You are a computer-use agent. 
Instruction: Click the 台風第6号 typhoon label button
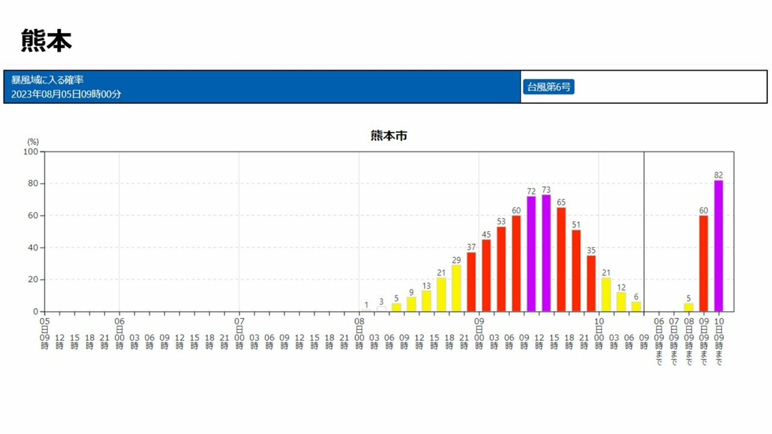[x=548, y=87]
